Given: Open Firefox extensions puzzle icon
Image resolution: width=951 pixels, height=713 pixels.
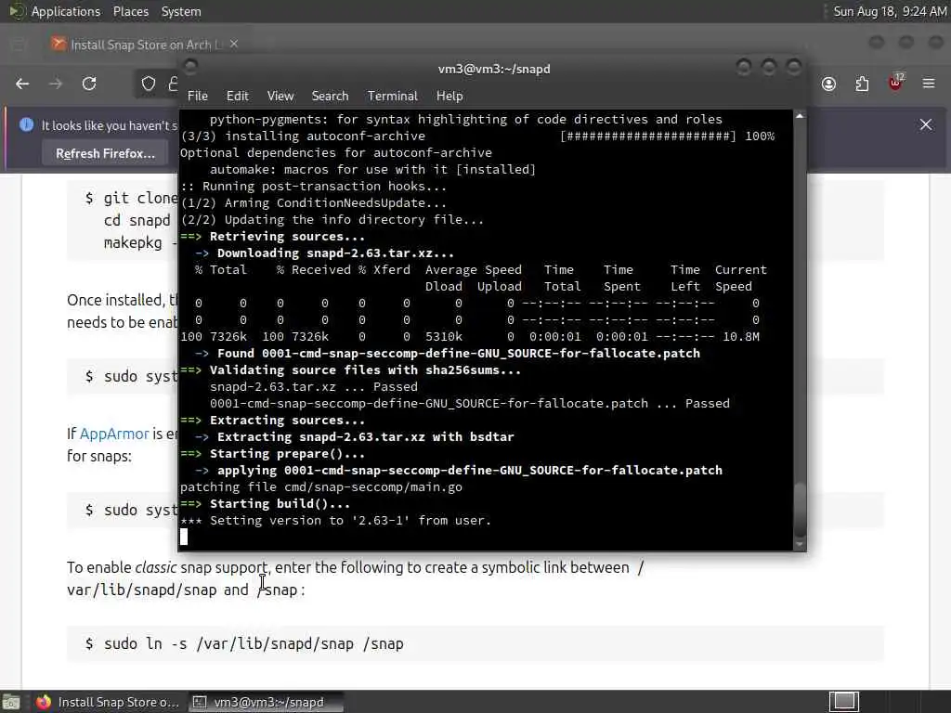Looking at the screenshot, I should (862, 84).
